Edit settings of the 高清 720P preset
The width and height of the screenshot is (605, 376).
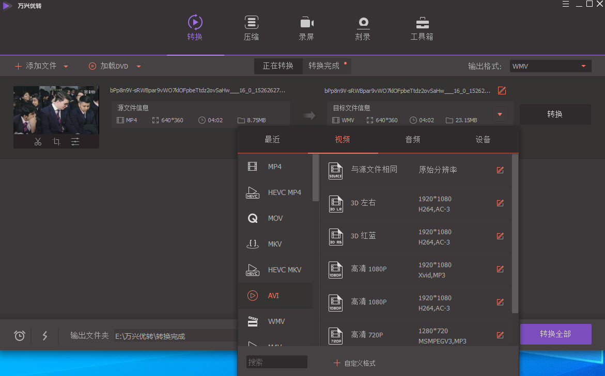[500, 335]
